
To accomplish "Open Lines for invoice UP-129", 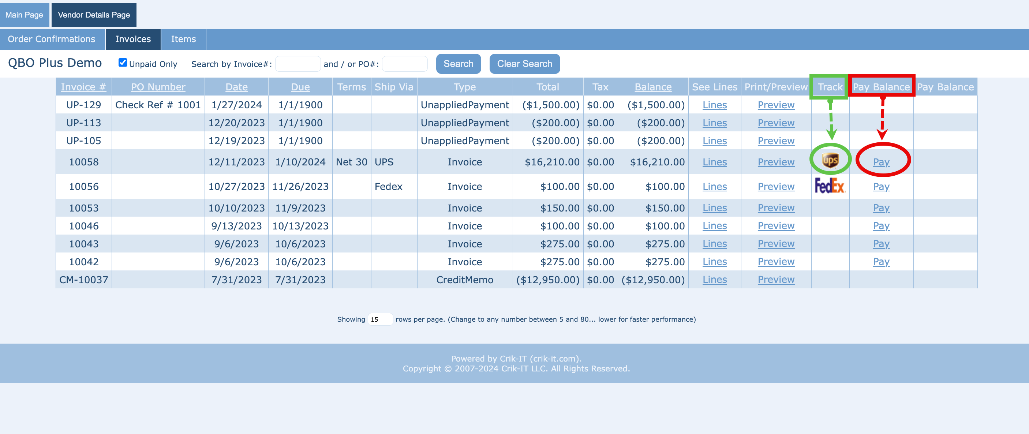I will coord(714,105).
